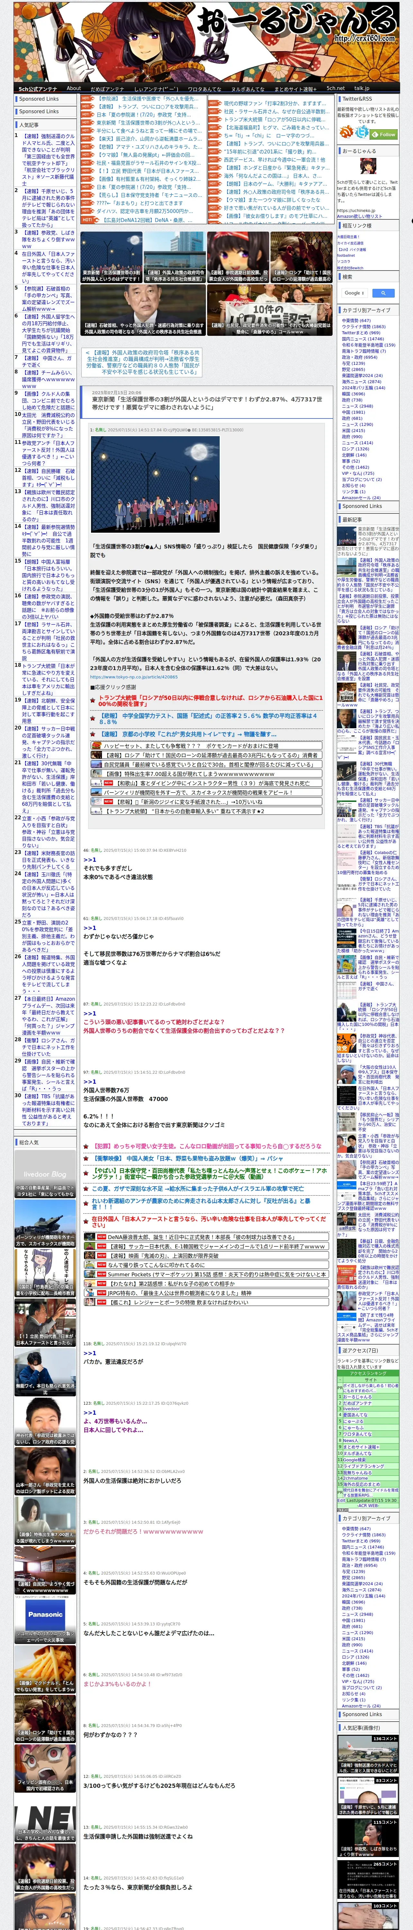Click the Google search magnifier button
The image size is (413, 1930).
383,293
